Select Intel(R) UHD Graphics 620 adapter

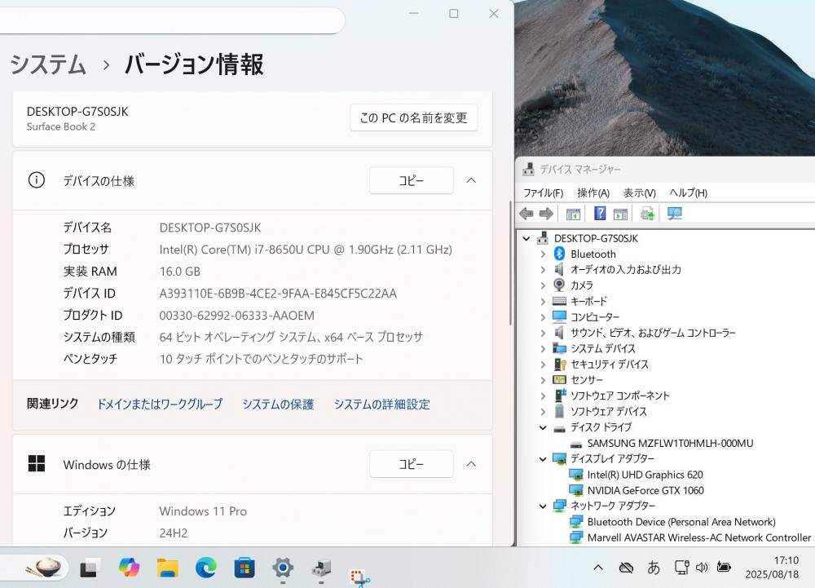(645, 475)
